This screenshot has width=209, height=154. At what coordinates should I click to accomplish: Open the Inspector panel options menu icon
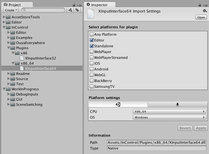click(x=205, y=5)
